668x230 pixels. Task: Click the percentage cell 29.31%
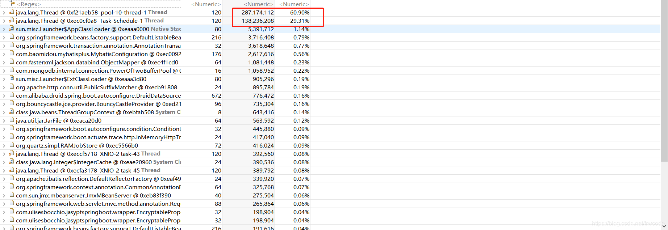(300, 21)
